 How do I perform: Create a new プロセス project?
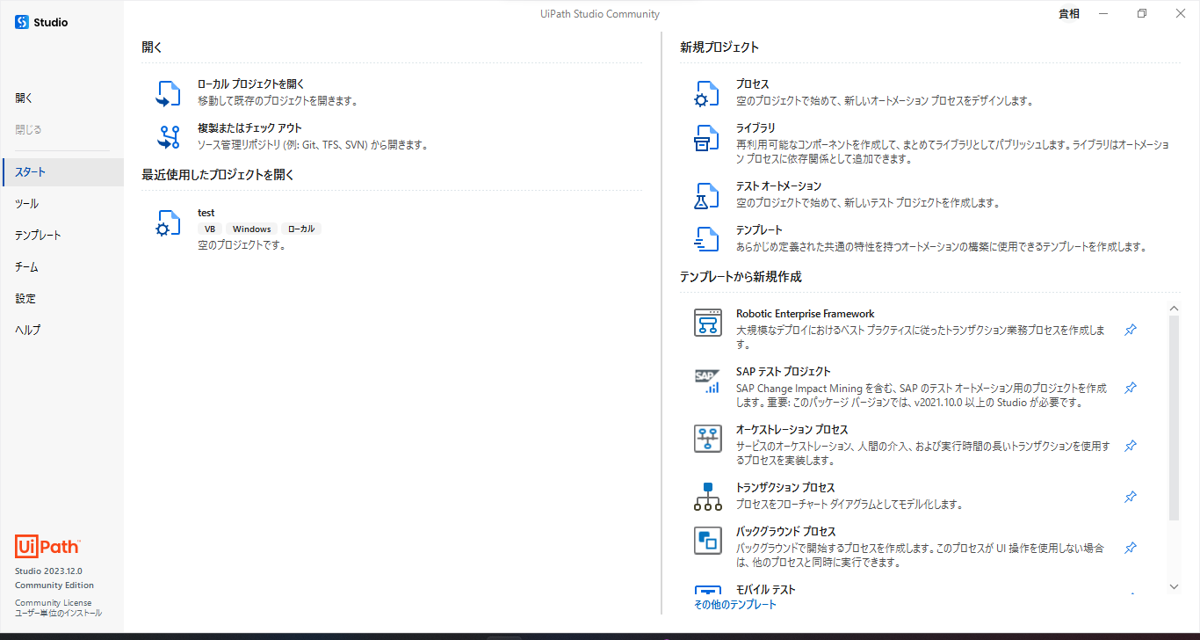pyautogui.click(x=753, y=84)
